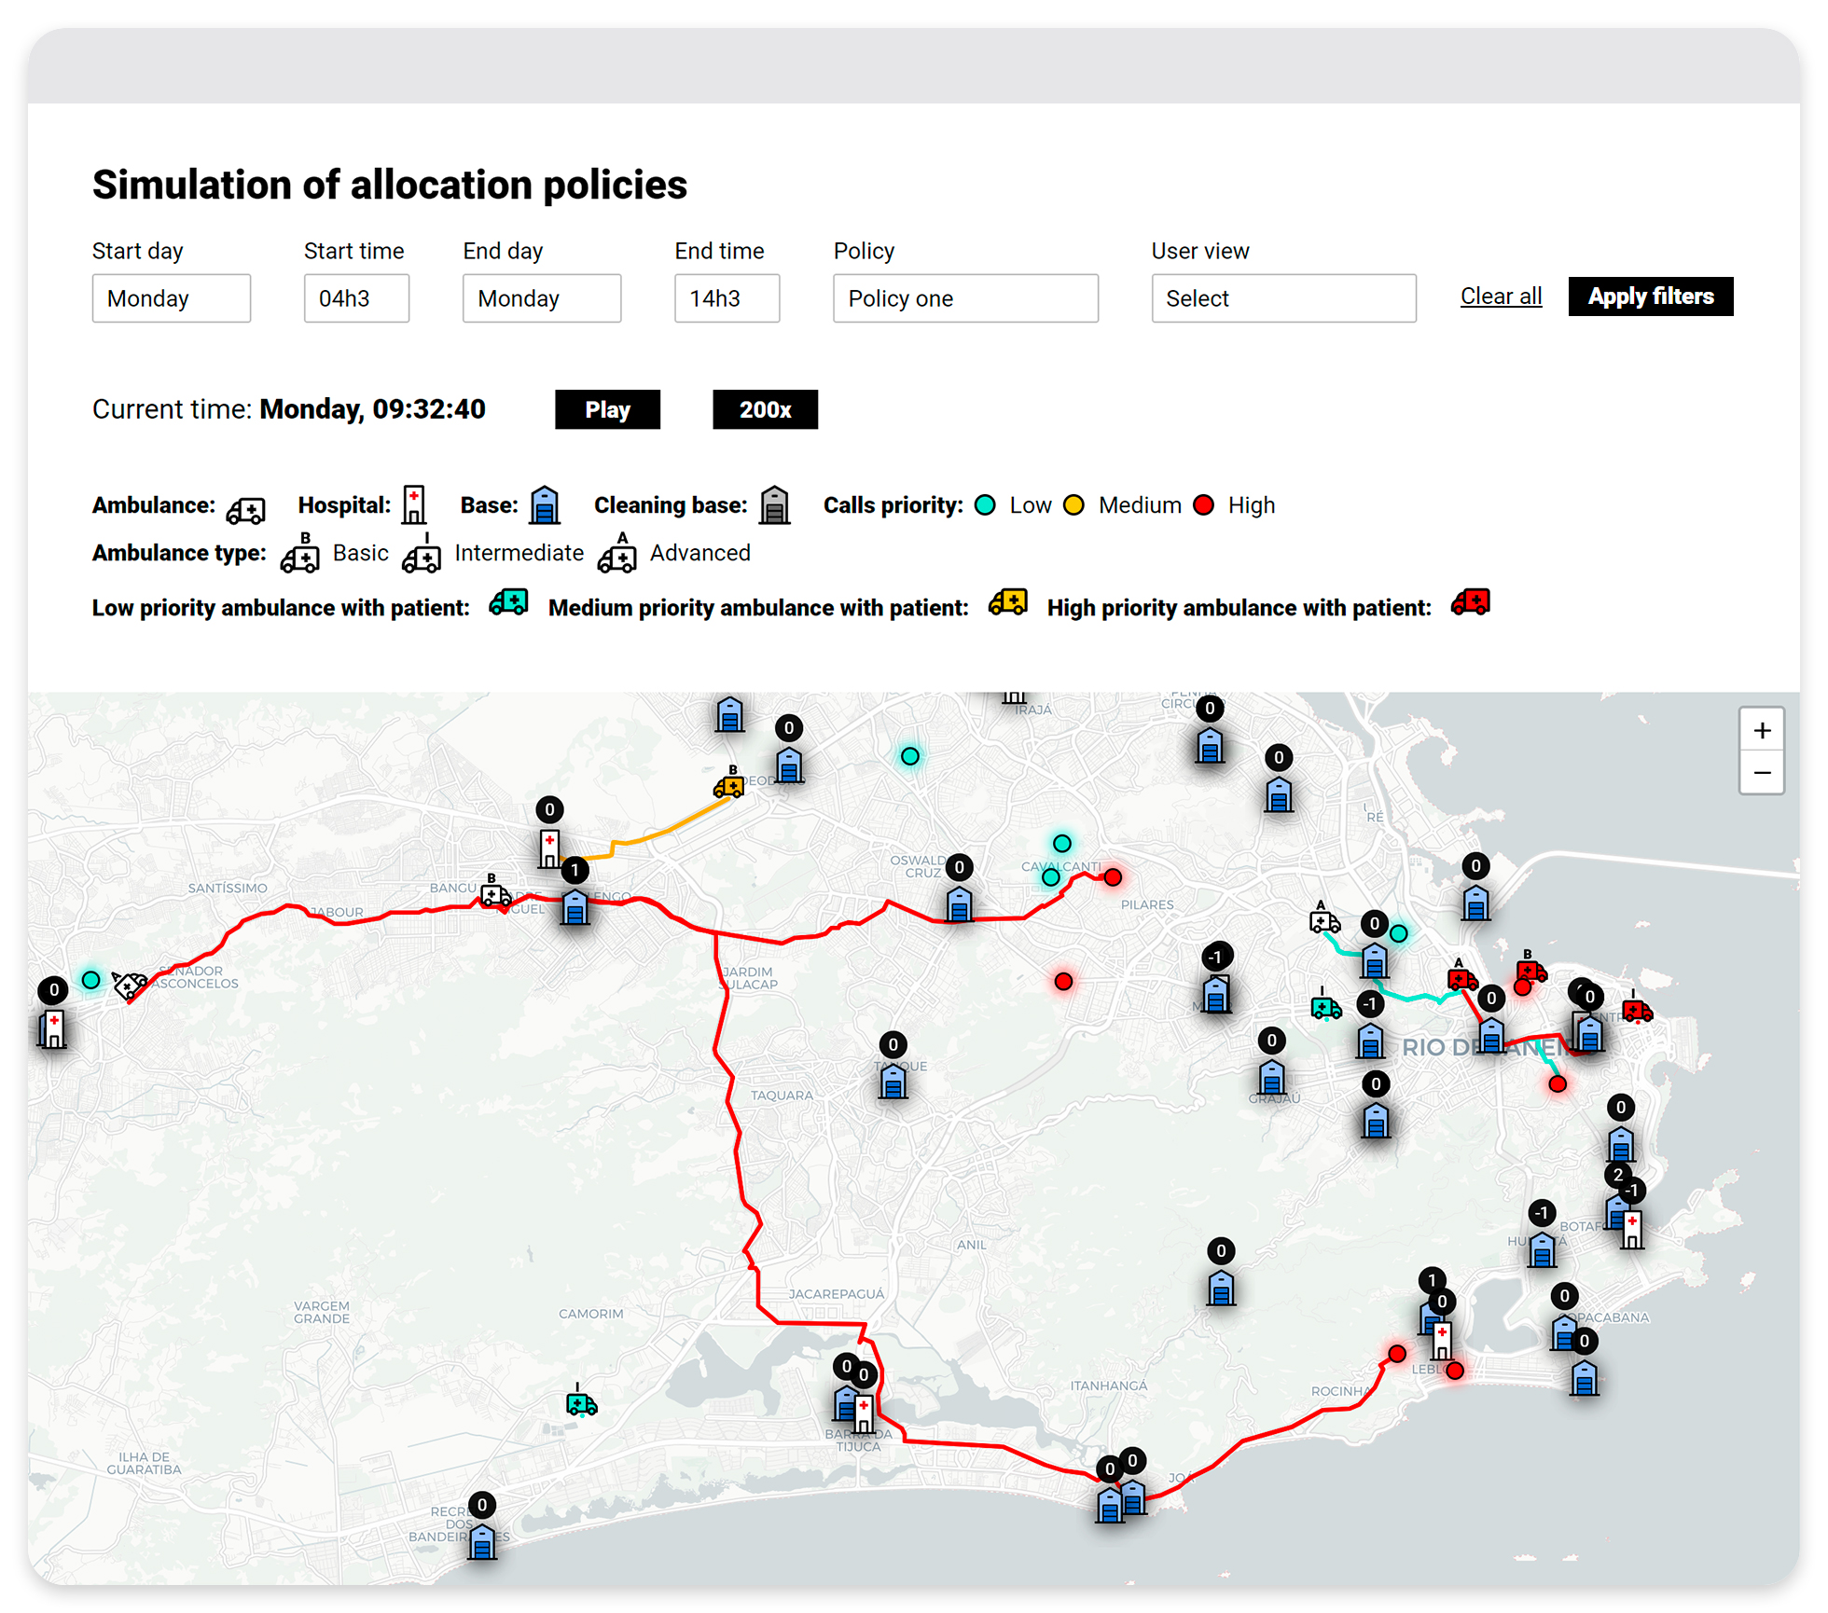
Task: Click the teal ambulance near Camorim
Action: (581, 1403)
